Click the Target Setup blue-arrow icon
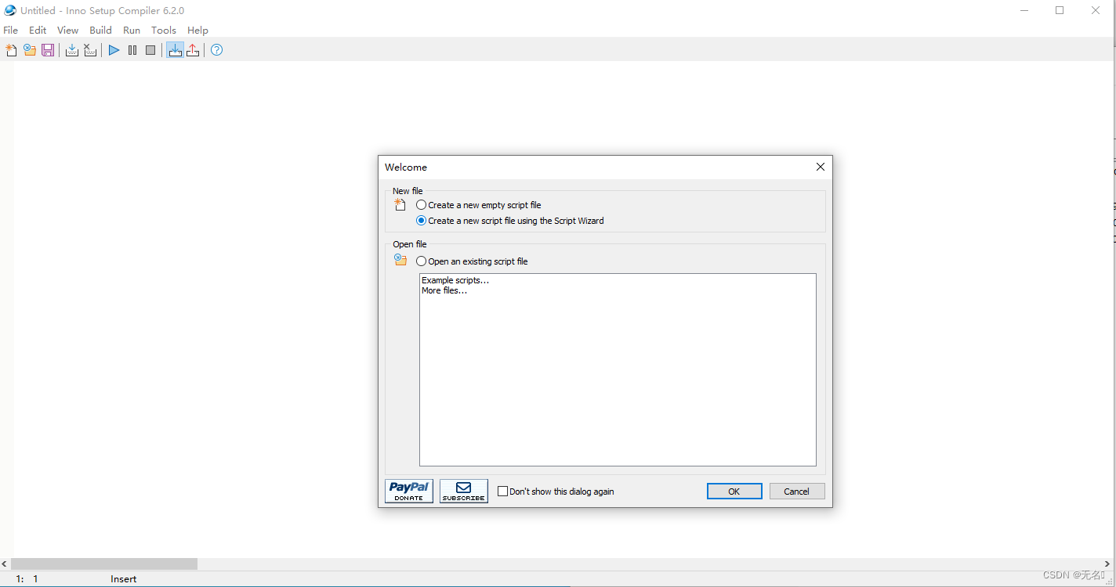The width and height of the screenshot is (1116, 587). [x=175, y=50]
